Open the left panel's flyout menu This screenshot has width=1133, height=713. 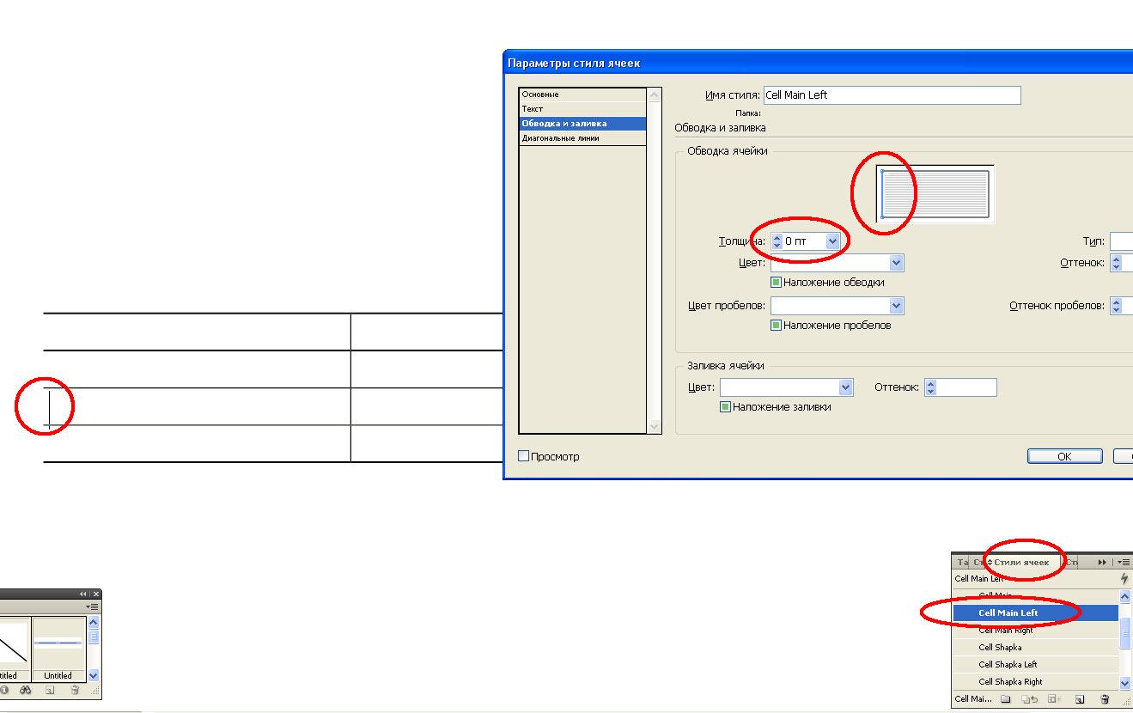94,606
